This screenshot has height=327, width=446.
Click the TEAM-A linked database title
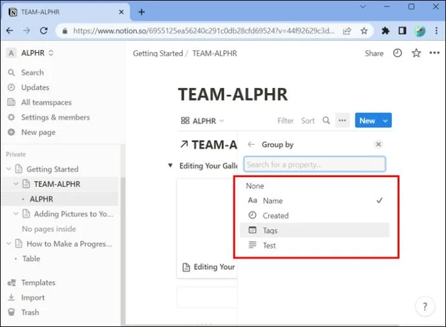tap(214, 145)
